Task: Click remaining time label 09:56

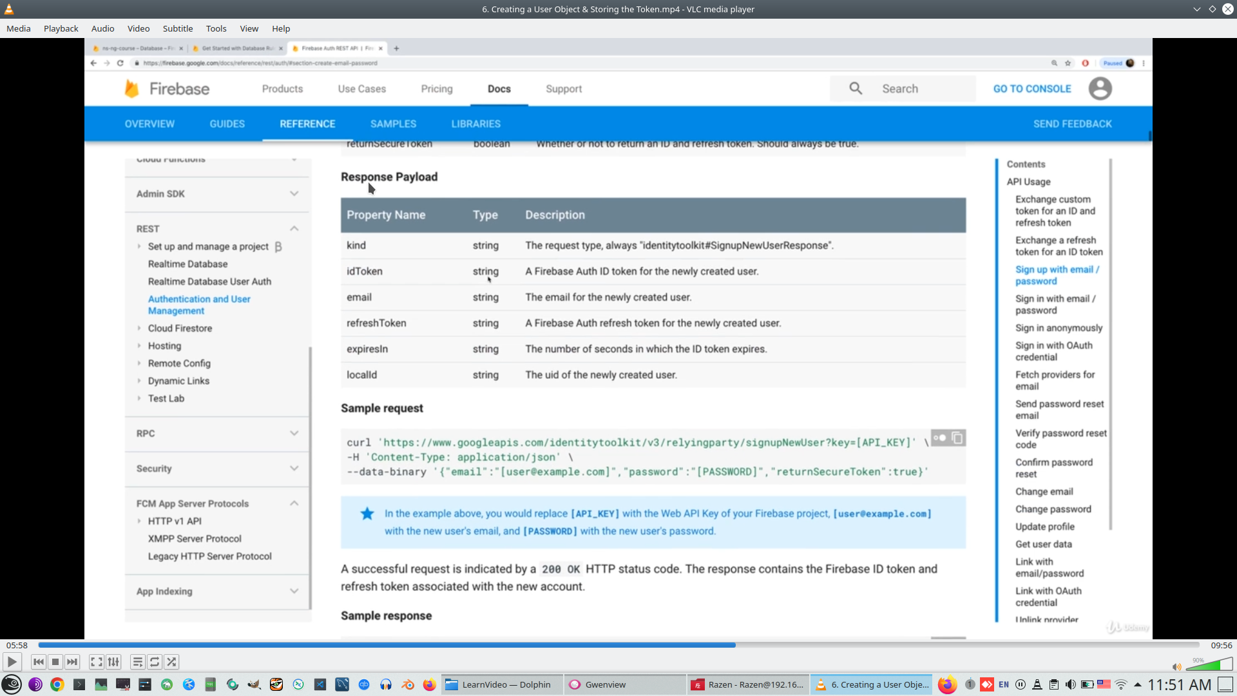Action: 1221,645
